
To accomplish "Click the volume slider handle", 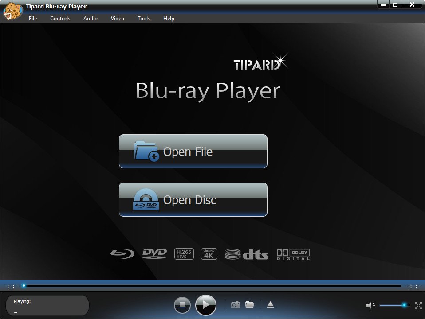I will click(404, 305).
